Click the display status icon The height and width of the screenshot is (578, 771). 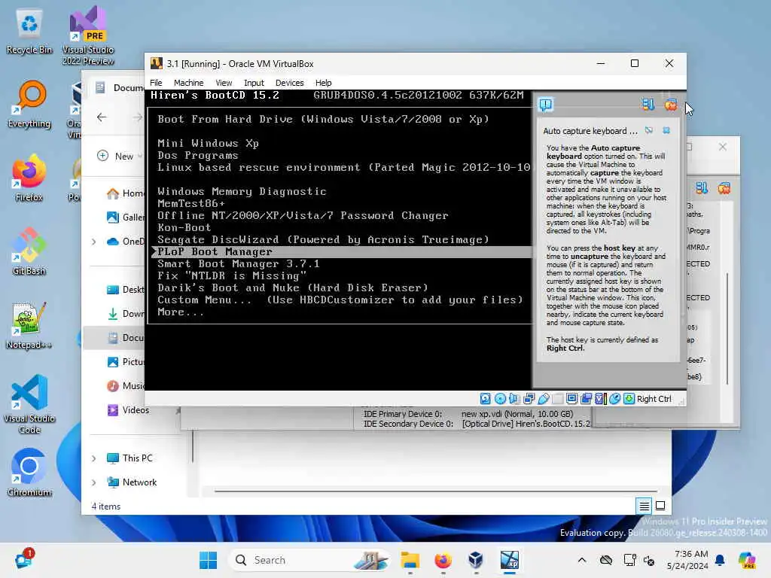pyautogui.click(x=572, y=399)
